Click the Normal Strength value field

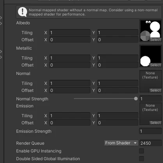(x=151, y=99)
